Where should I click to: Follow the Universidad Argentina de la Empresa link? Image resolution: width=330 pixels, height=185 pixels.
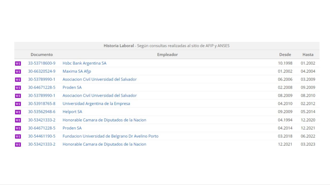(x=96, y=104)
